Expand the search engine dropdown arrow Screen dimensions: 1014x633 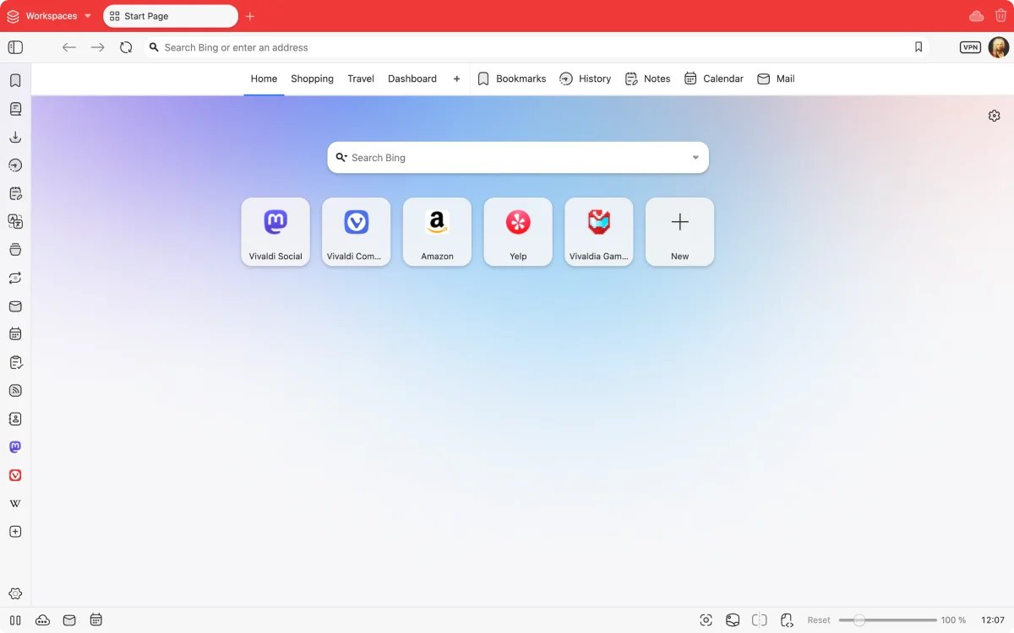(x=695, y=158)
